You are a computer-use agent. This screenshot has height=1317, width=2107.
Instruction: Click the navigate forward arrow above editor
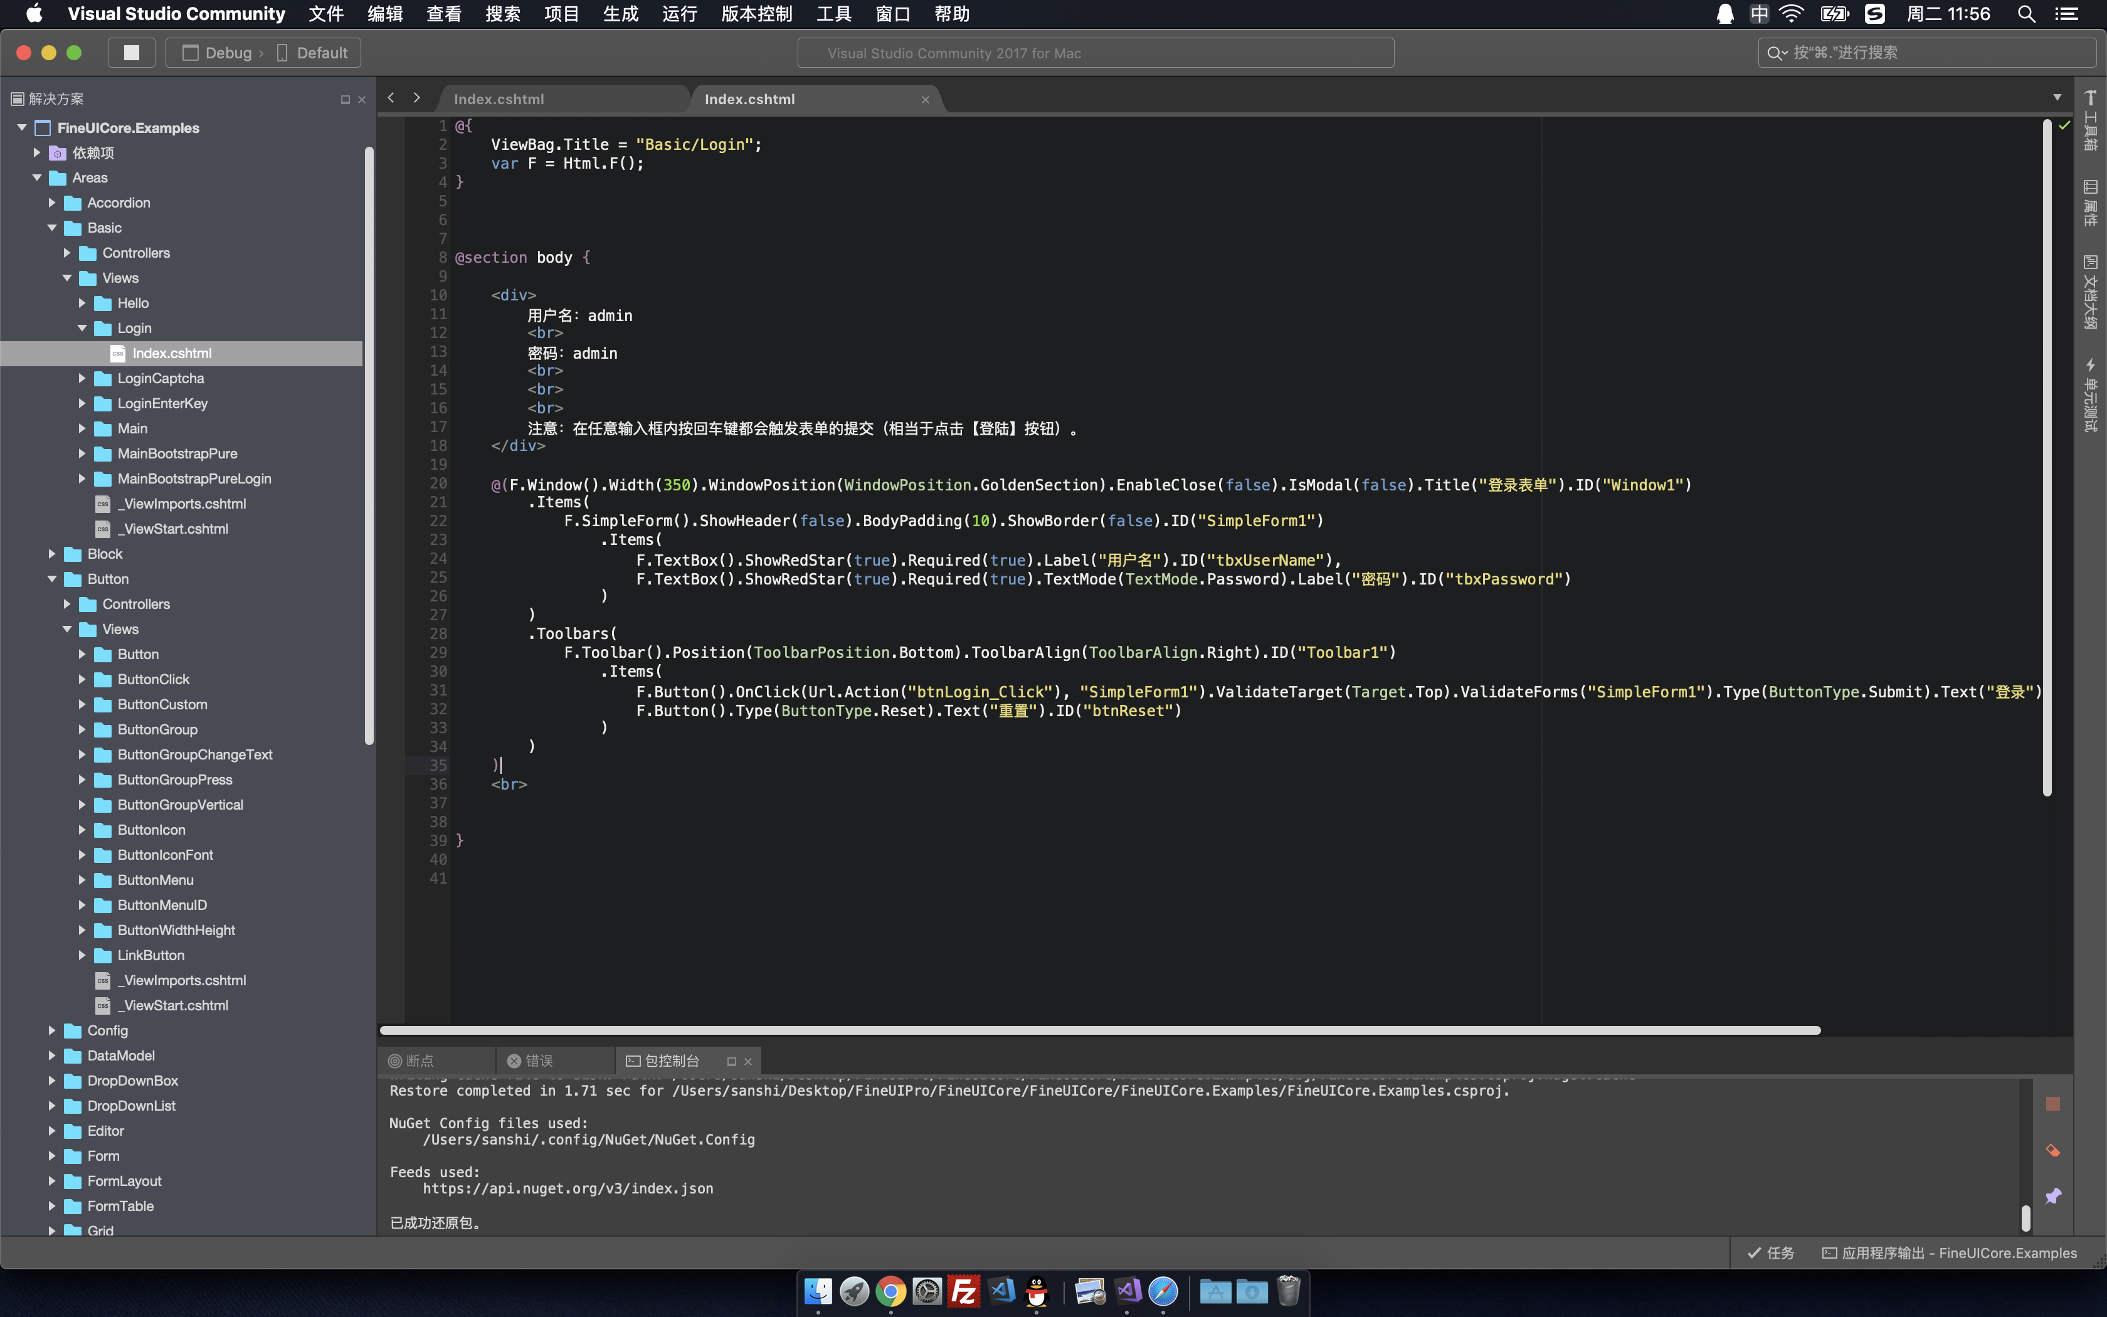tap(417, 98)
